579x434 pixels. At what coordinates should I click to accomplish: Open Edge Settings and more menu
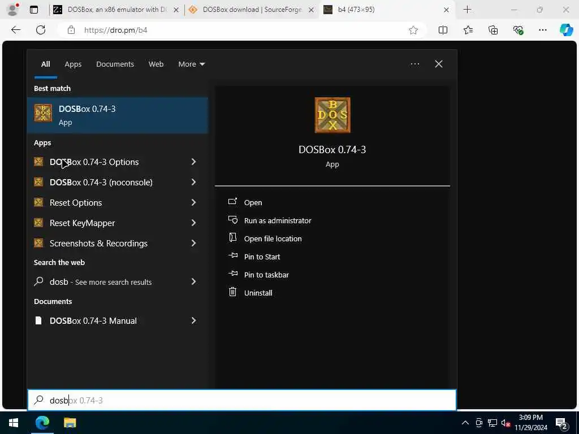coord(542,30)
